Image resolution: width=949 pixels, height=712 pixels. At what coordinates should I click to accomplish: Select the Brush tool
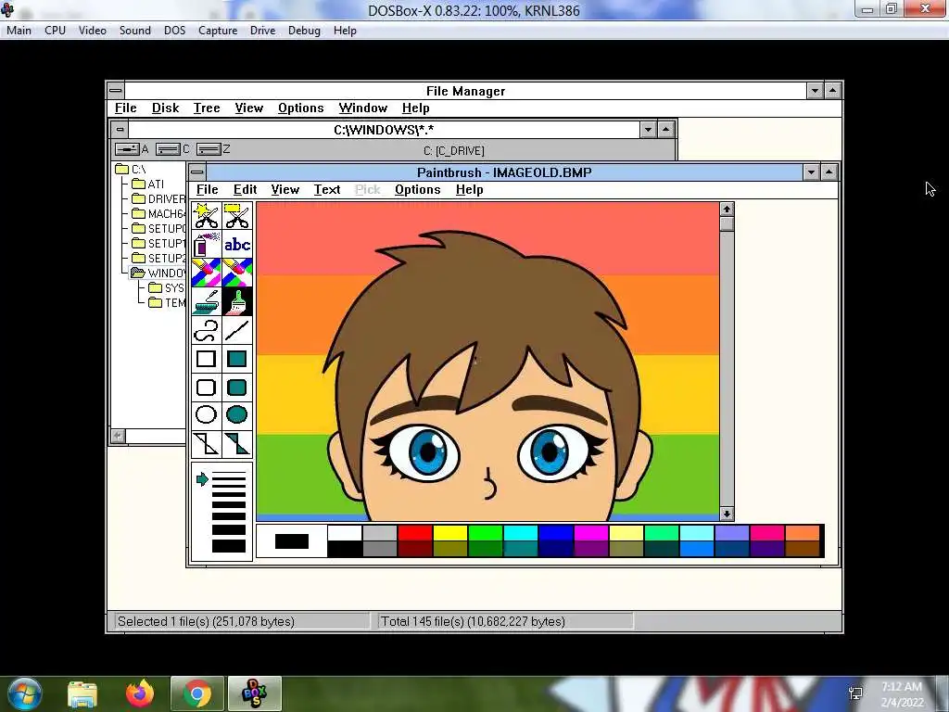236,301
